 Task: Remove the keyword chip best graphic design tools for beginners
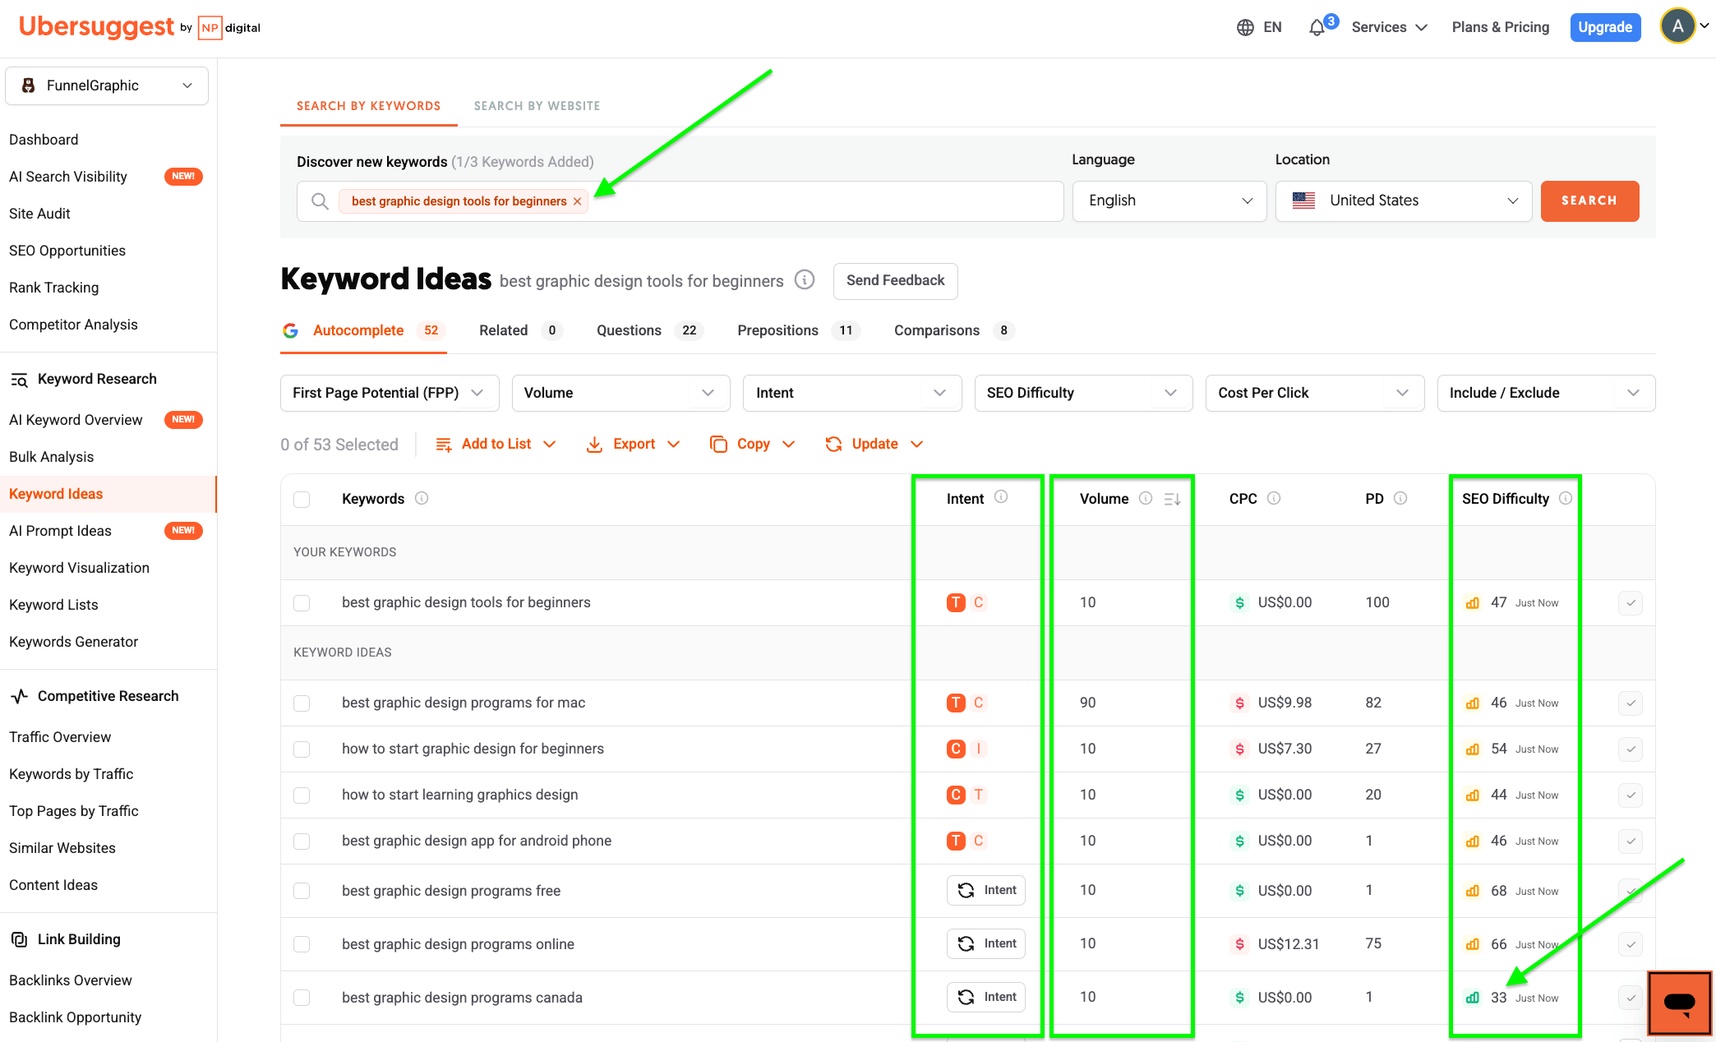click(x=578, y=201)
